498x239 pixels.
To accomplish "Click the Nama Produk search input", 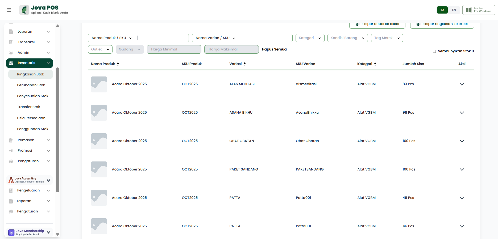I will [162, 38].
